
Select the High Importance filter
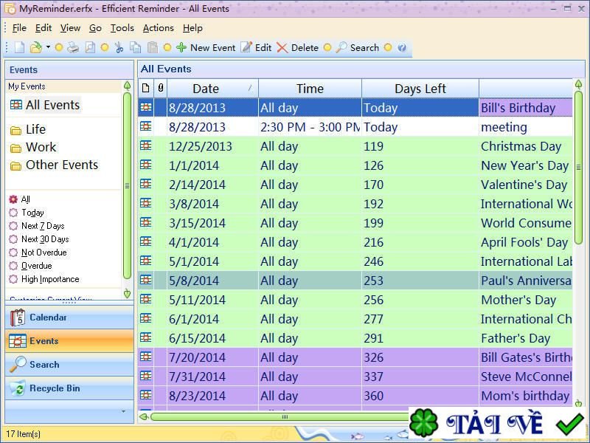[x=44, y=279]
